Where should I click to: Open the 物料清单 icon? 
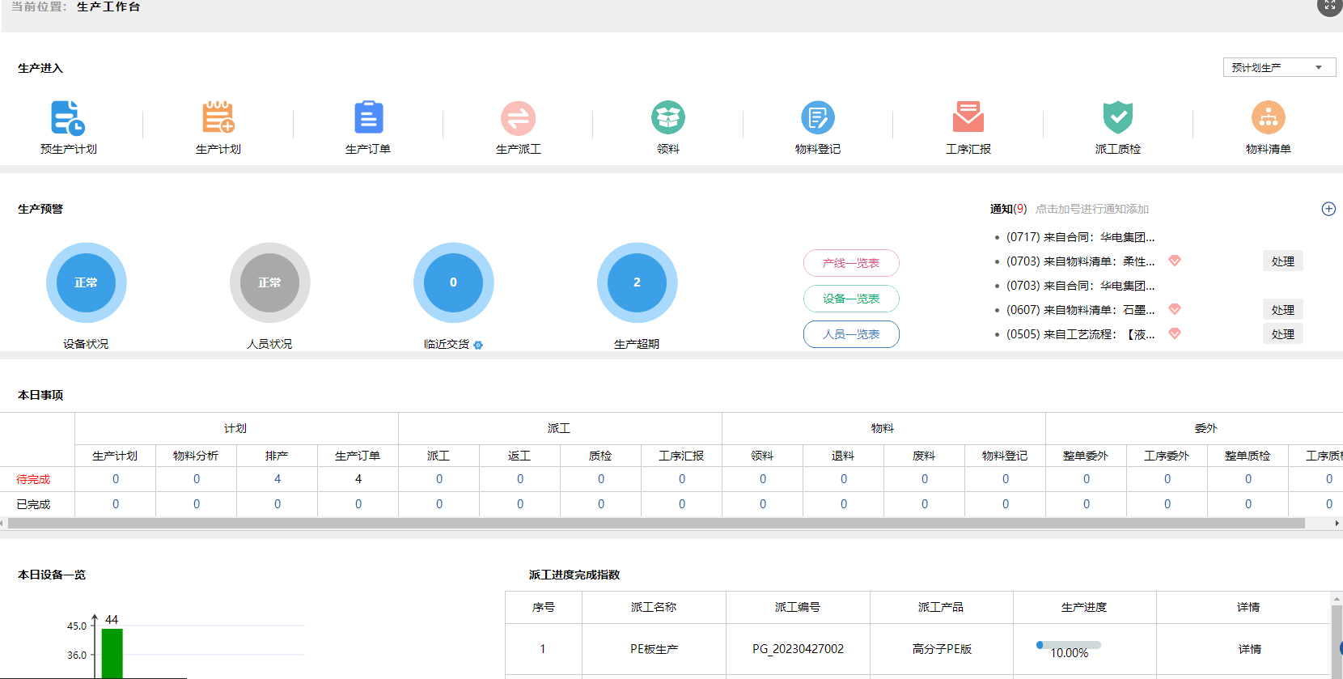point(1269,118)
